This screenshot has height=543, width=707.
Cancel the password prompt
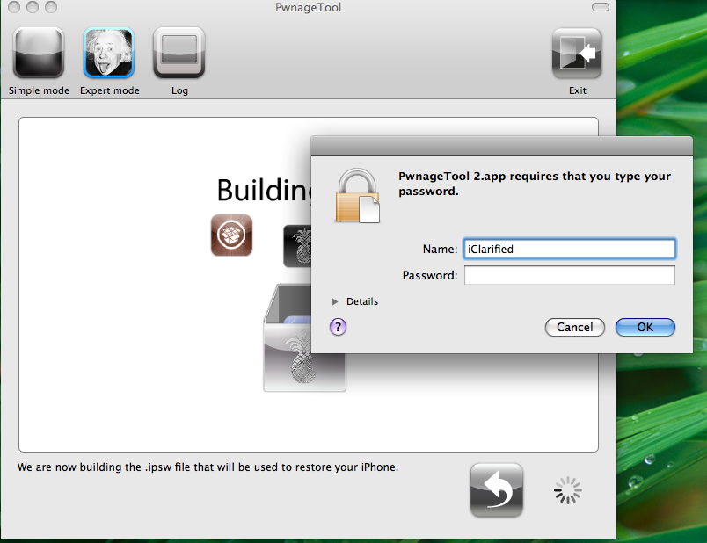tap(575, 327)
